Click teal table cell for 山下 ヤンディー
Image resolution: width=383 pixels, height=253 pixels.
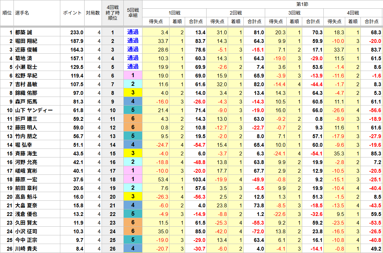tap(133, 110)
